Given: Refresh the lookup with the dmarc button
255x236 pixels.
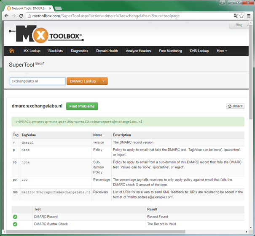Looking at the screenshot, I should 235,106.
